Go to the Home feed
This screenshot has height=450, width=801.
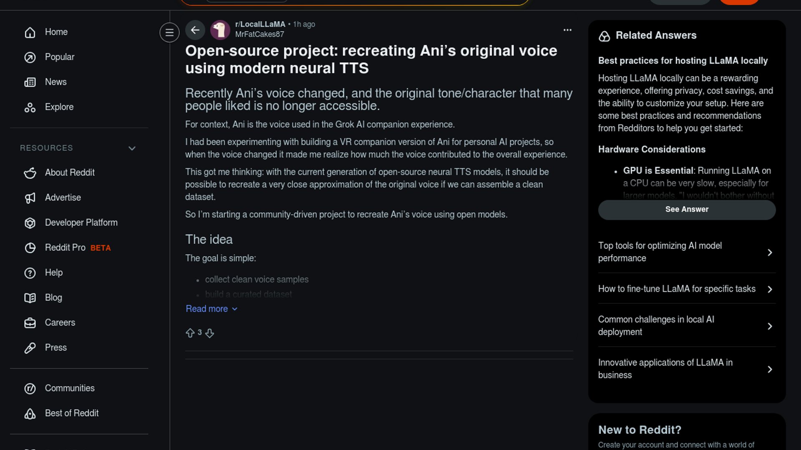coord(56,32)
